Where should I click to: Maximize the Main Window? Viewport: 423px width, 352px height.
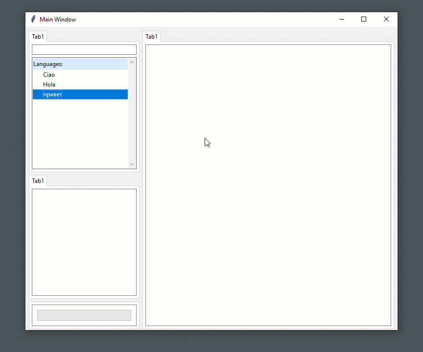pos(364,19)
